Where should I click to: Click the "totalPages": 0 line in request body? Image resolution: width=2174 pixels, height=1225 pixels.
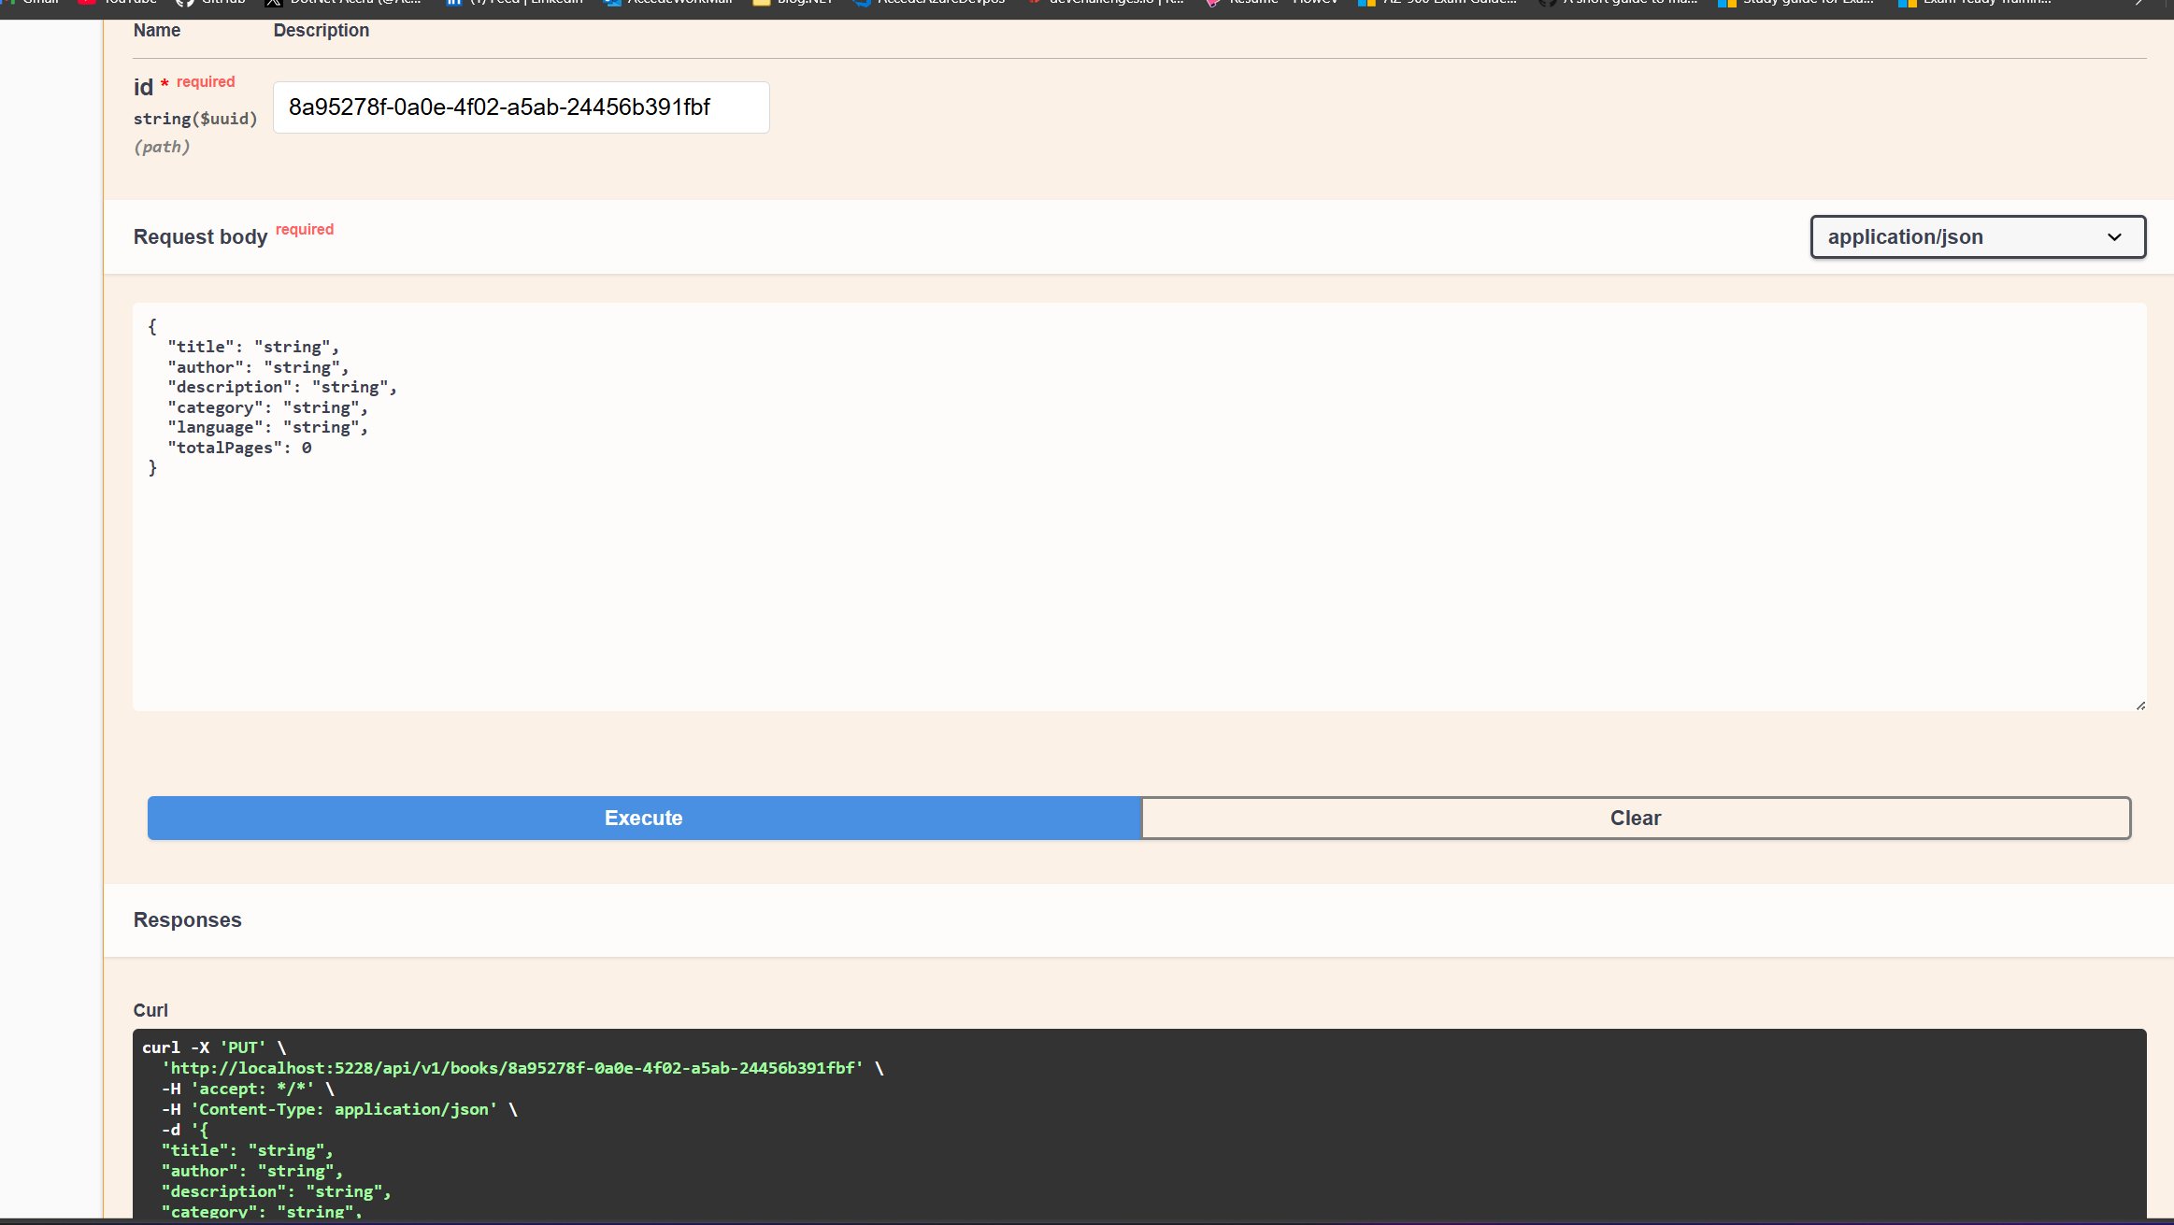pyautogui.click(x=240, y=448)
